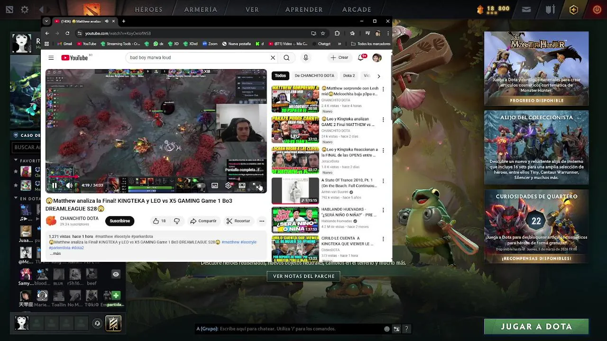607x341 pixels.
Task: Click the Crear button on YouTube
Action: (340, 57)
